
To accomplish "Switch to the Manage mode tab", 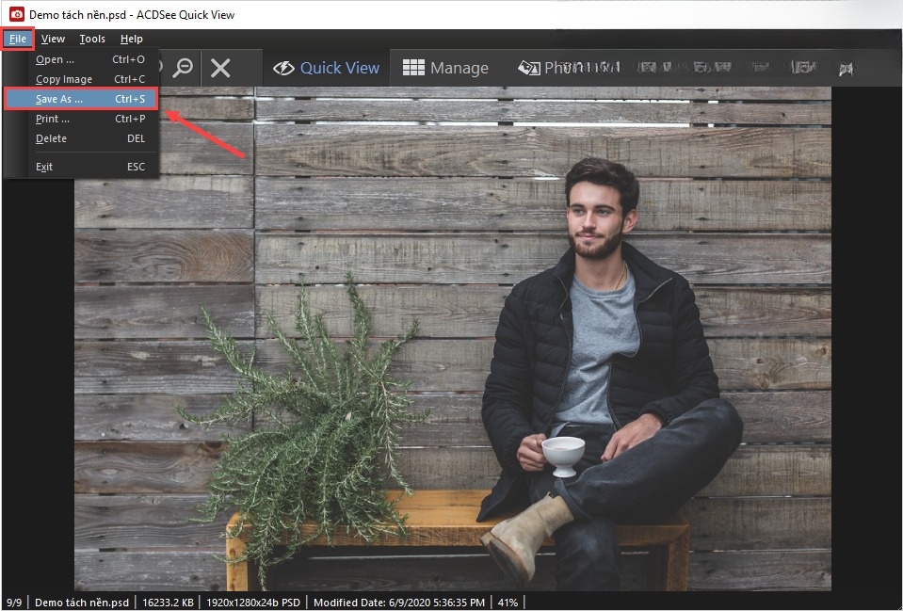I will [x=445, y=68].
